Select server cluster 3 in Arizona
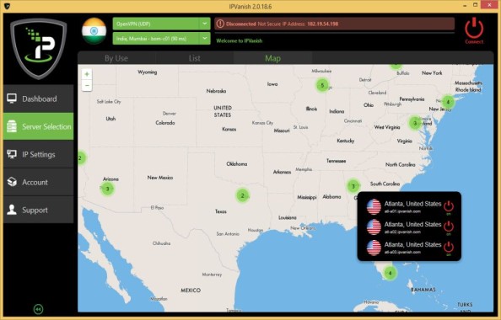 click(x=108, y=189)
